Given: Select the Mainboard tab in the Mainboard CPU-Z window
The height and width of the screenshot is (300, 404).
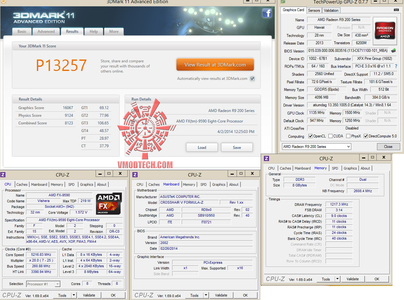Looking at the screenshot, I should tap(171, 184).
